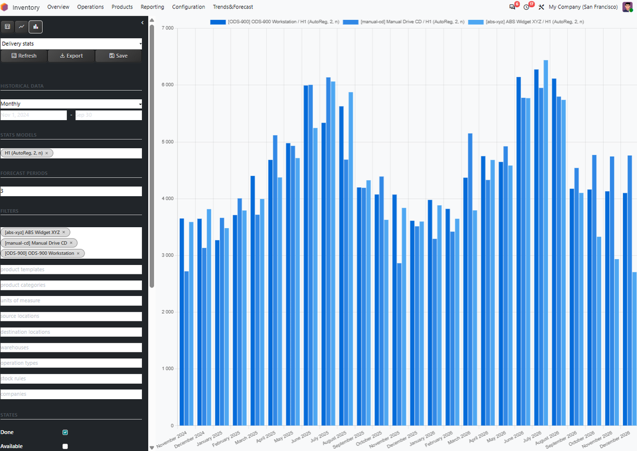Open the Configuration menu
The height and width of the screenshot is (451, 637).
[x=188, y=7]
